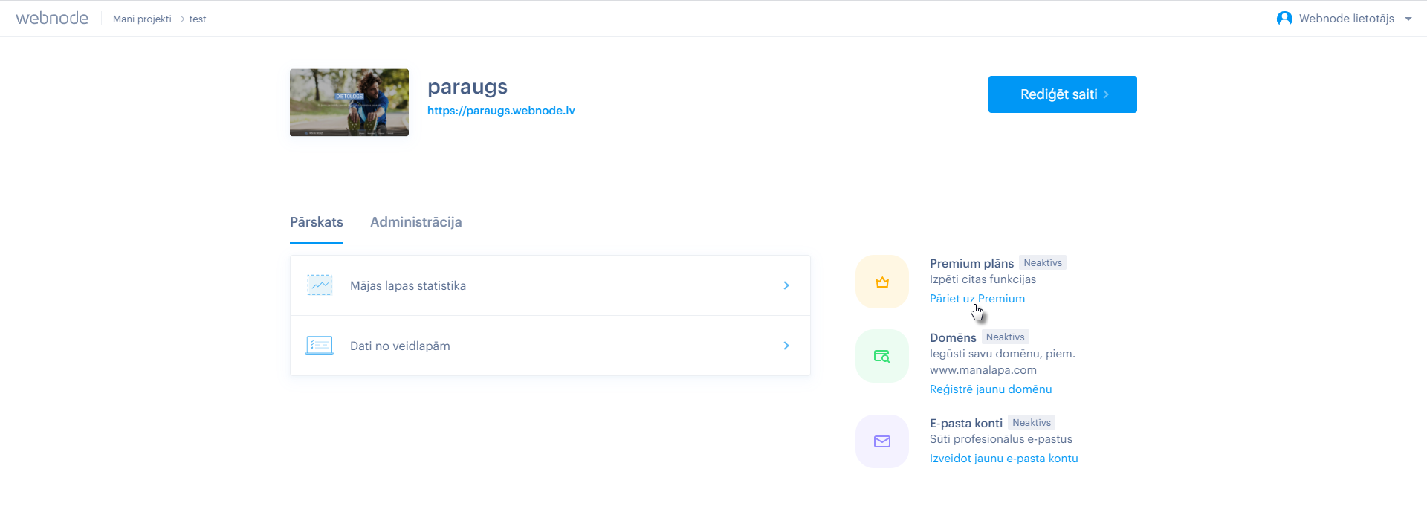Expand the Mājas lapas statistika chevron
1427x515 pixels.
coord(786,285)
